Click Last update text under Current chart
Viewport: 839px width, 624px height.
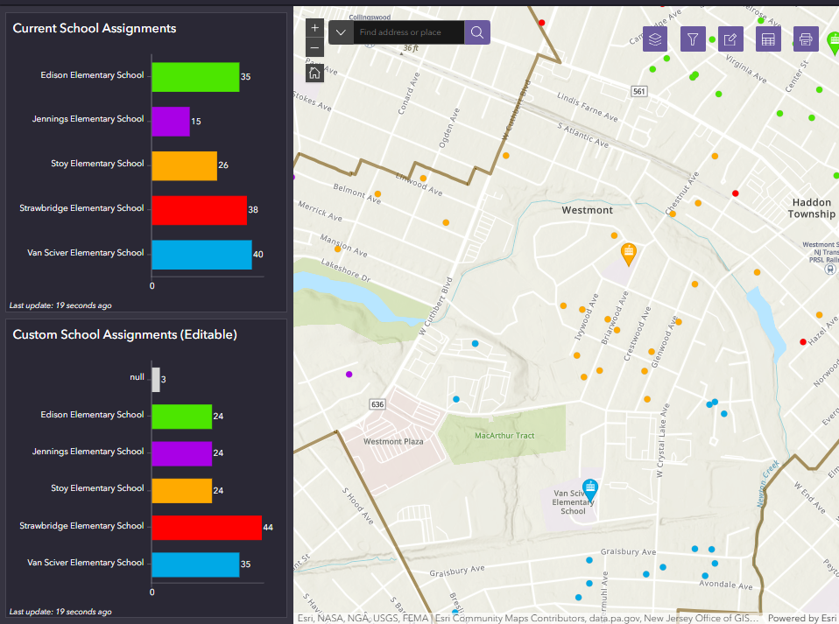tap(60, 305)
